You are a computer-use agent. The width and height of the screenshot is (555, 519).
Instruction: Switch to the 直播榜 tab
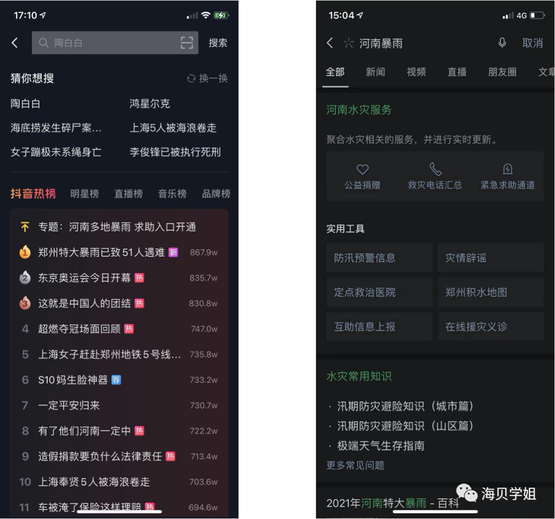coord(128,194)
